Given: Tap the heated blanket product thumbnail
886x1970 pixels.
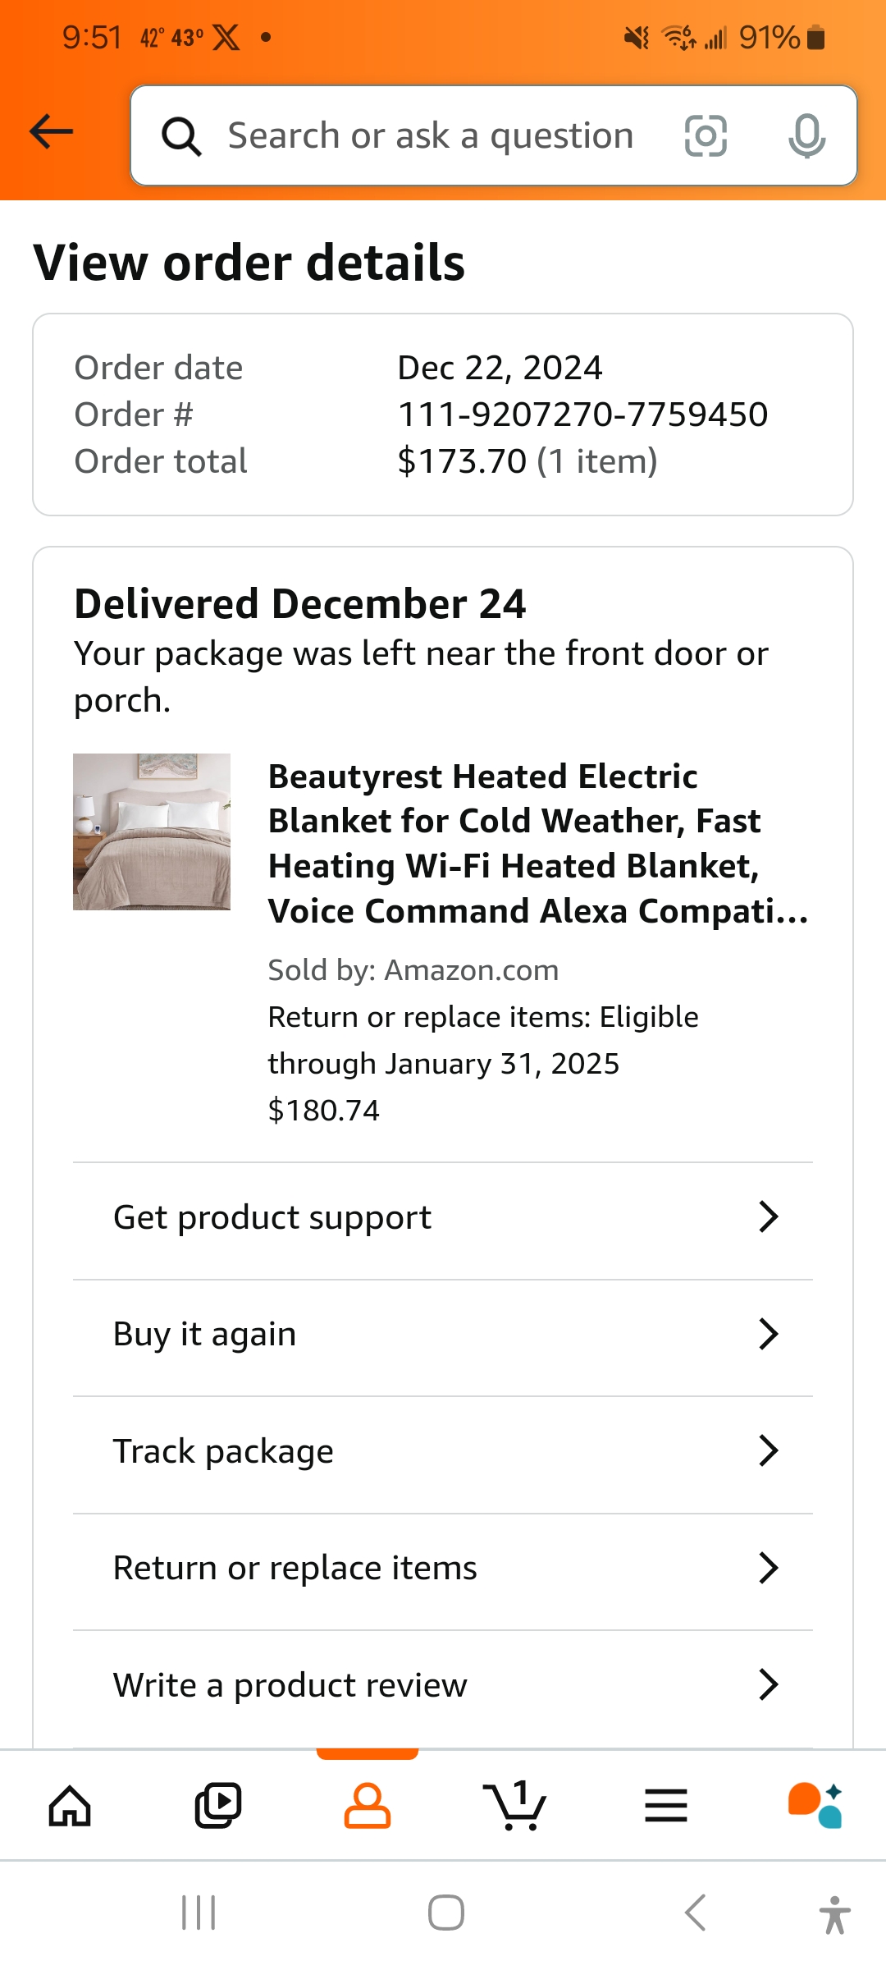Looking at the screenshot, I should pos(152,832).
